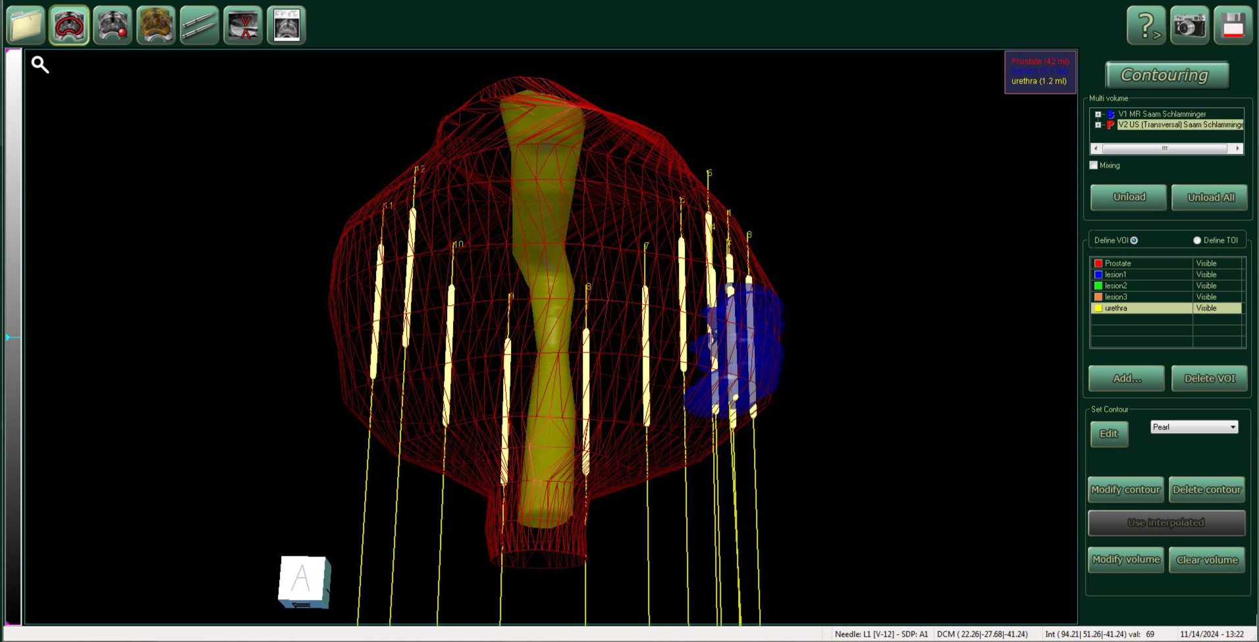Enable the Mixing checkbox
This screenshot has height=642, width=1259.
(x=1094, y=165)
